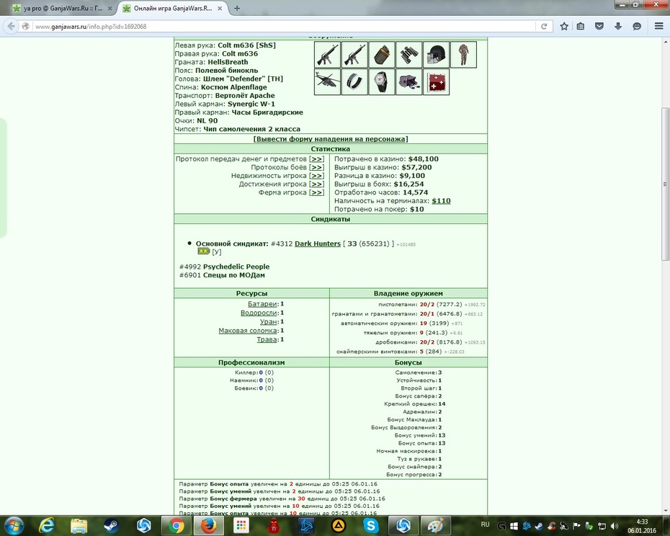The width and height of the screenshot is (670, 536).
Task: Click the vertical page scrollbar
Action: [665, 184]
